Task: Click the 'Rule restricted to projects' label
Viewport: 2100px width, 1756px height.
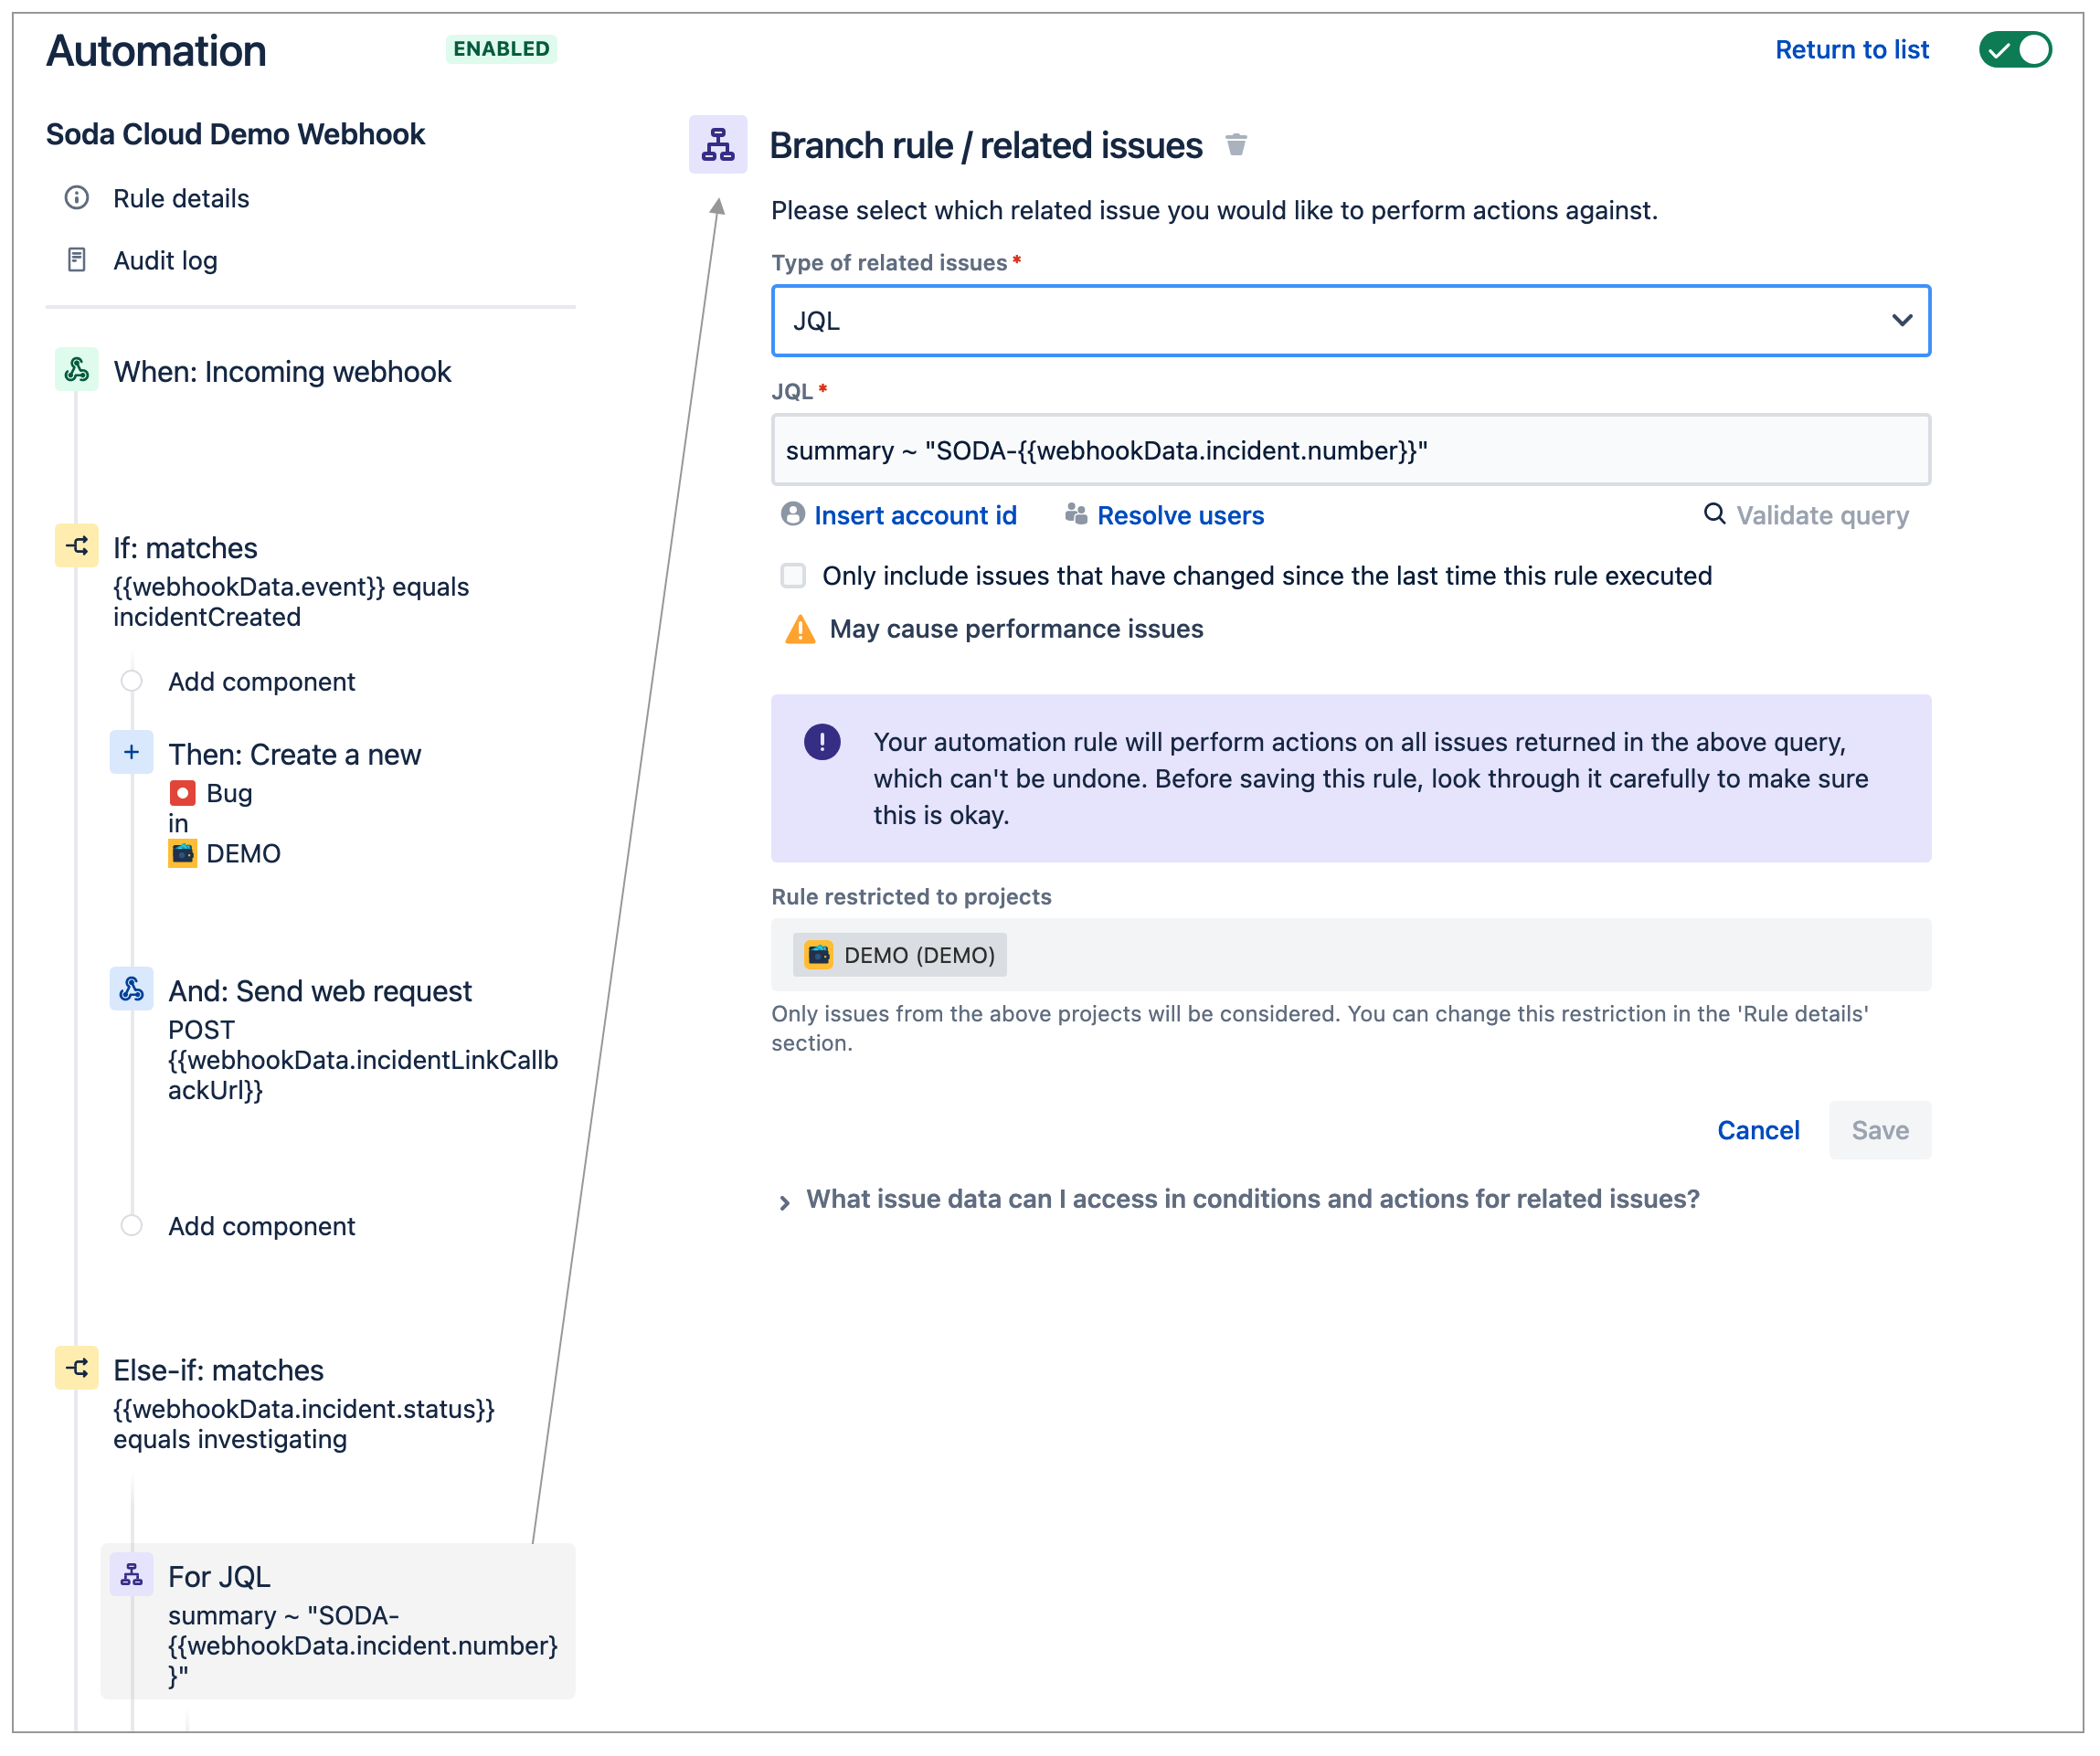Action: (911, 898)
